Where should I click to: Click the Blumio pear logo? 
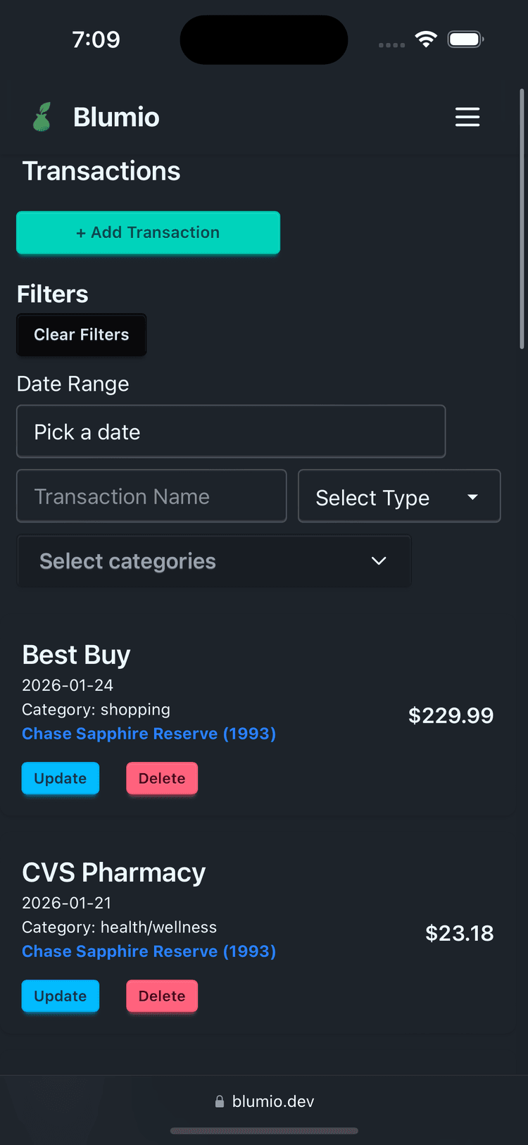pyautogui.click(x=41, y=117)
